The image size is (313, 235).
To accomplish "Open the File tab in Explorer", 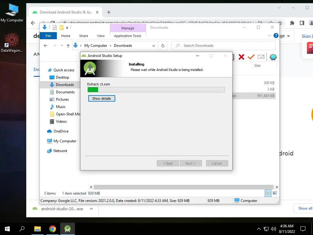I will tap(48, 36).
